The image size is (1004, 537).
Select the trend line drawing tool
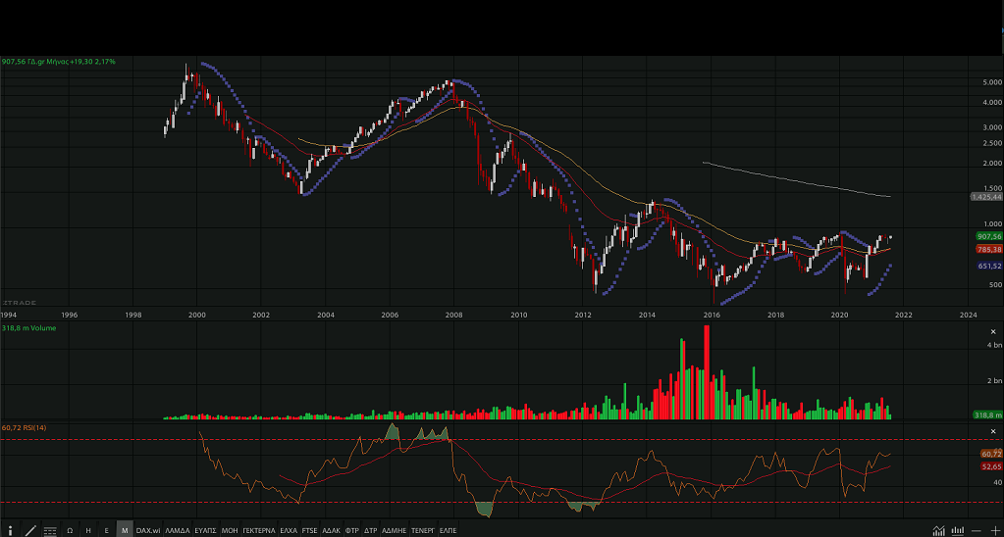pos(30,530)
